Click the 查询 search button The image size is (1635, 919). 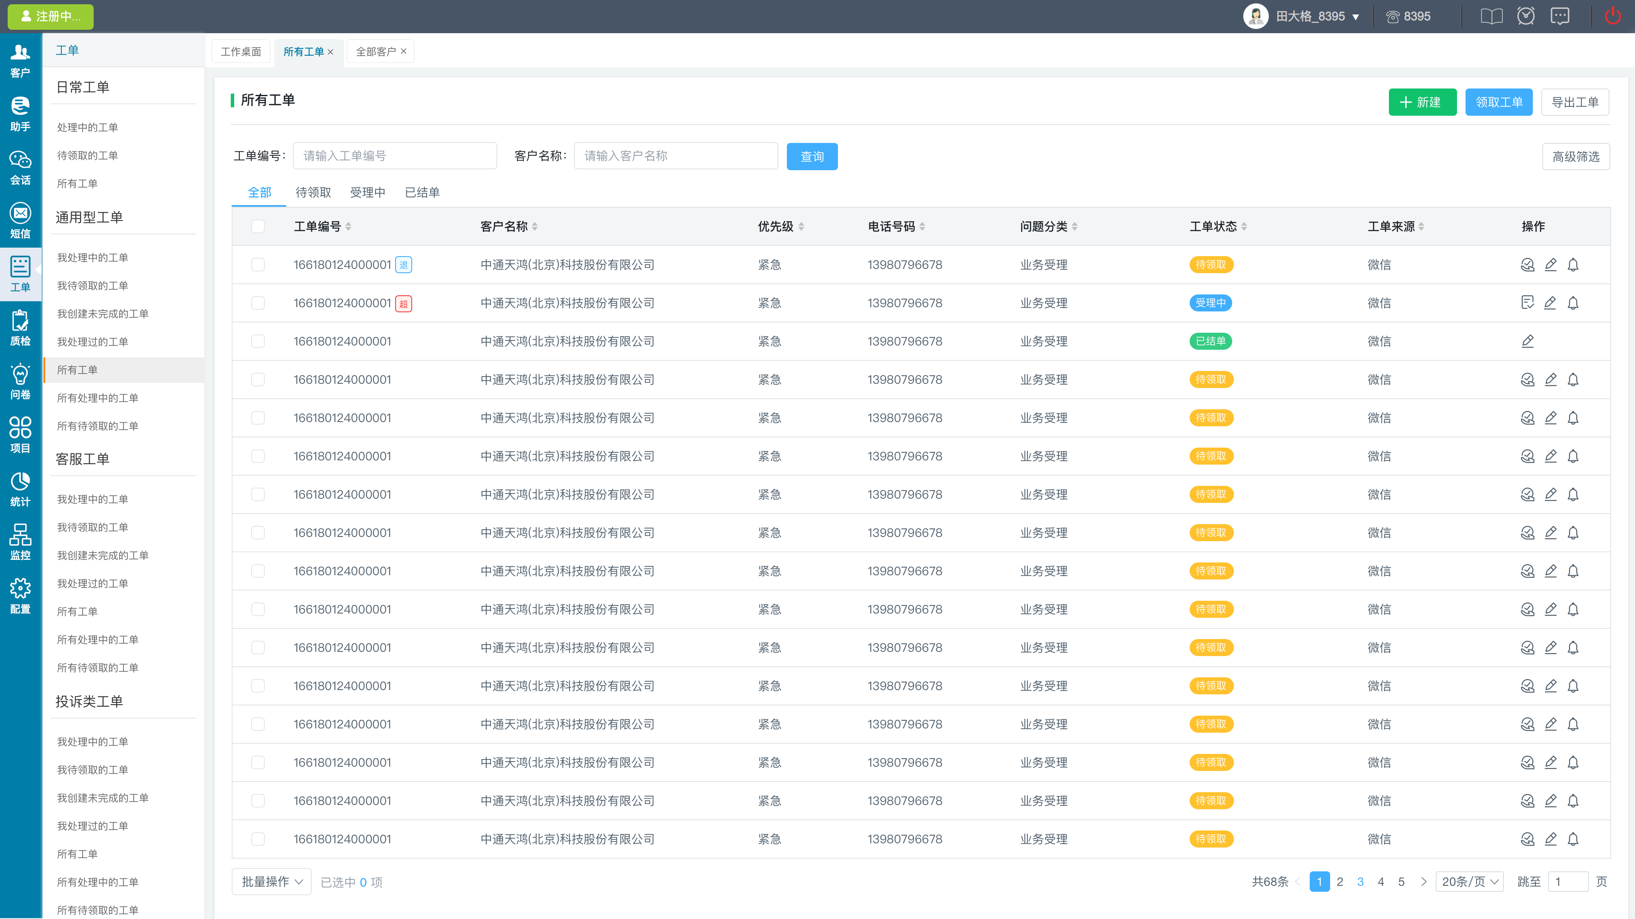(x=812, y=157)
